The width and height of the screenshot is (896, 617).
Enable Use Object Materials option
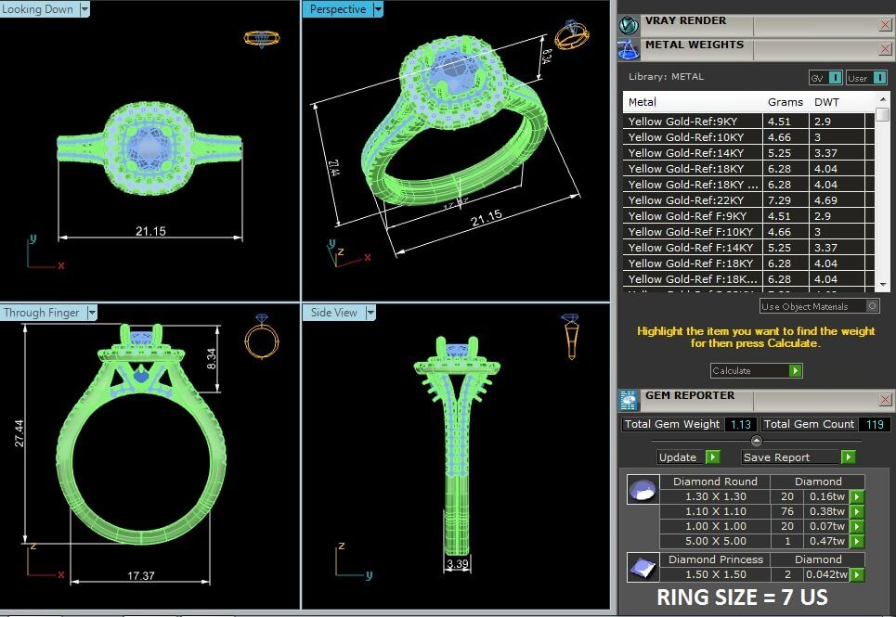(872, 306)
